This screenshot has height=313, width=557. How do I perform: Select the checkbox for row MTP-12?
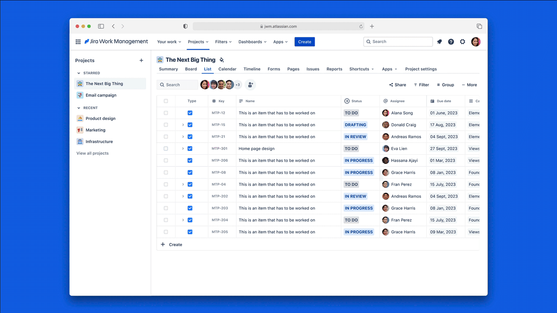(x=166, y=113)
